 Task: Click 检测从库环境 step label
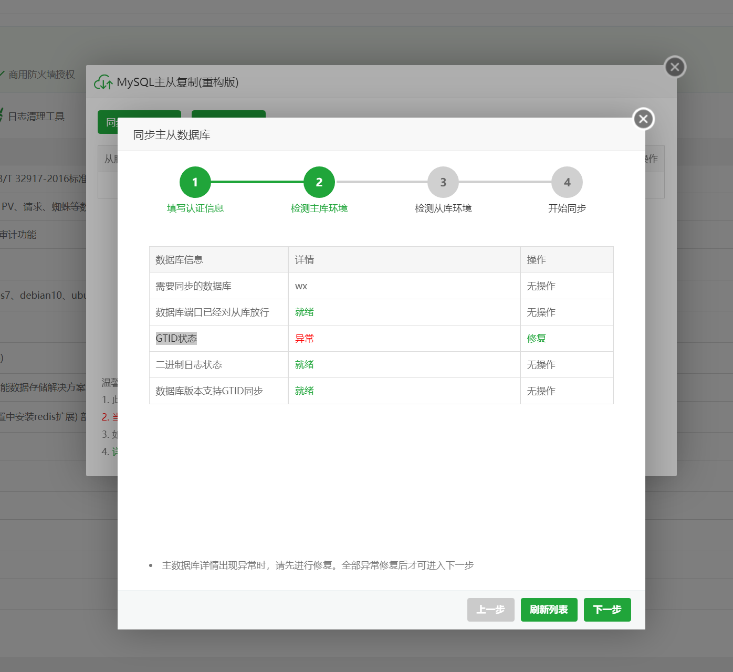point(443,208)
